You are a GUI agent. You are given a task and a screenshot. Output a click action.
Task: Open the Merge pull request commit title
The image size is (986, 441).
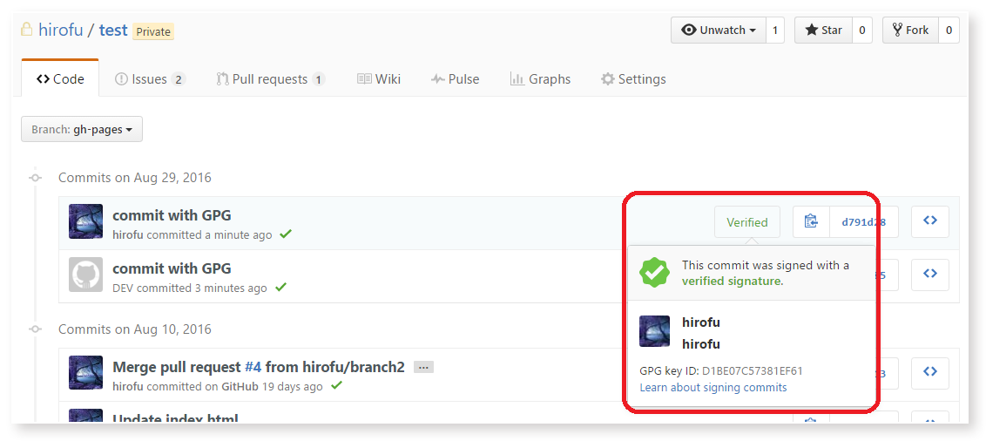pos(259,367)
